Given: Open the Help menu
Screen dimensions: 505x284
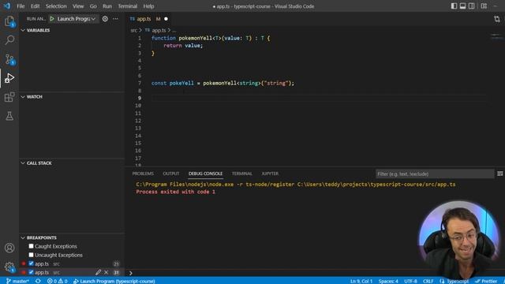Looking at the screenshot, I should [x=148, y=6].
